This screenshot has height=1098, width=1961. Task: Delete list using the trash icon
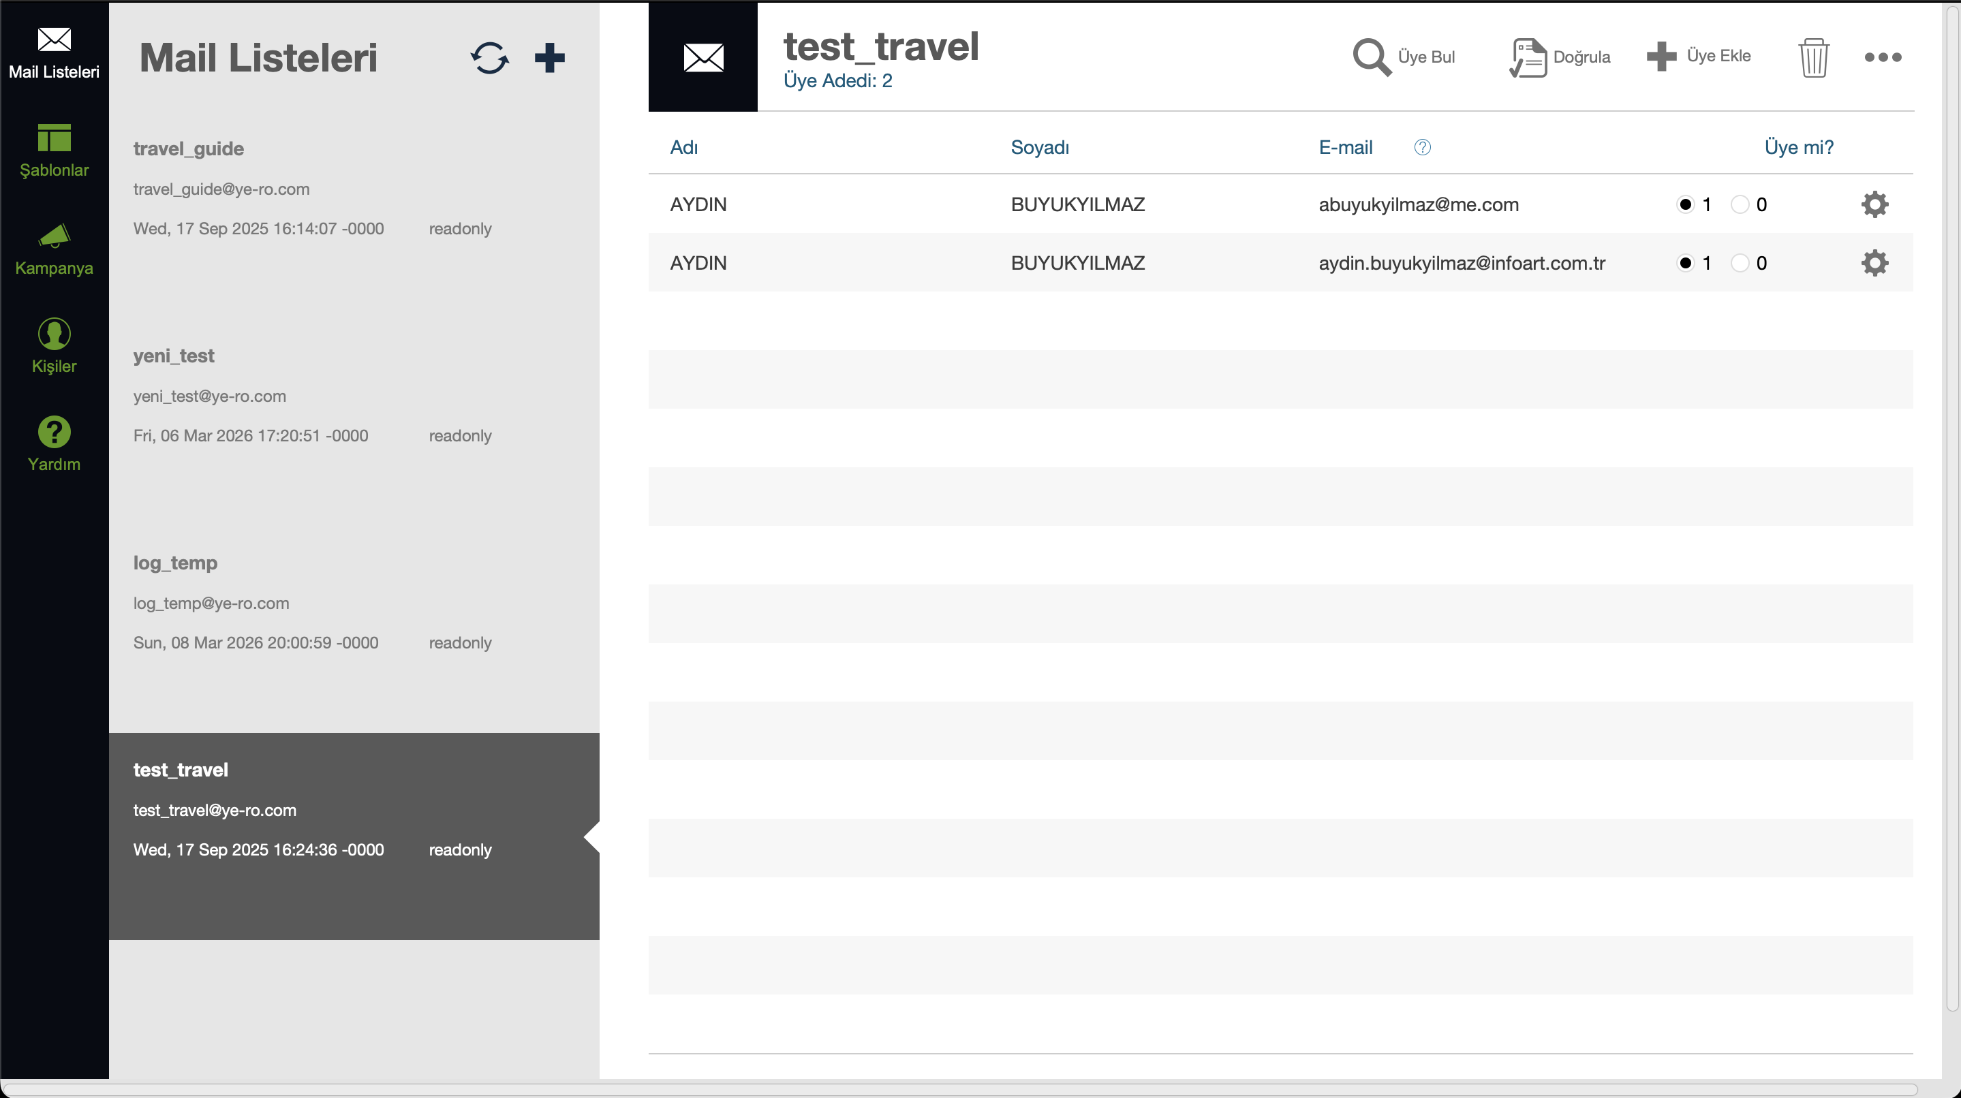1814,58
